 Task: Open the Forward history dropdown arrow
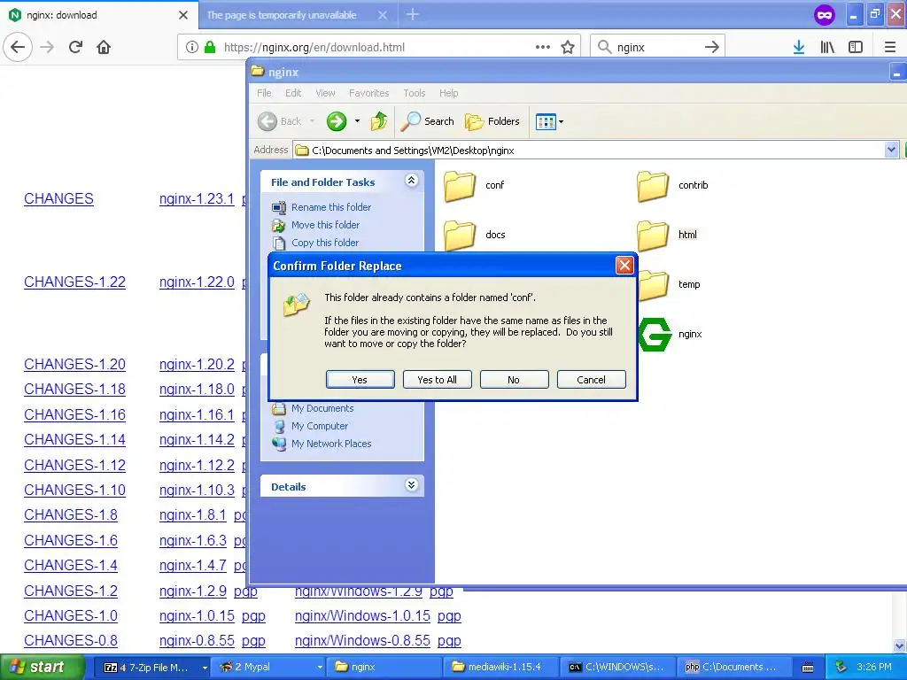click(357, 121)
